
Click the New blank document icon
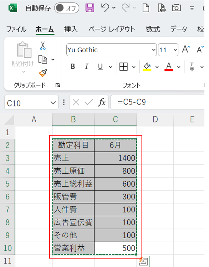(x=146, y=8)
